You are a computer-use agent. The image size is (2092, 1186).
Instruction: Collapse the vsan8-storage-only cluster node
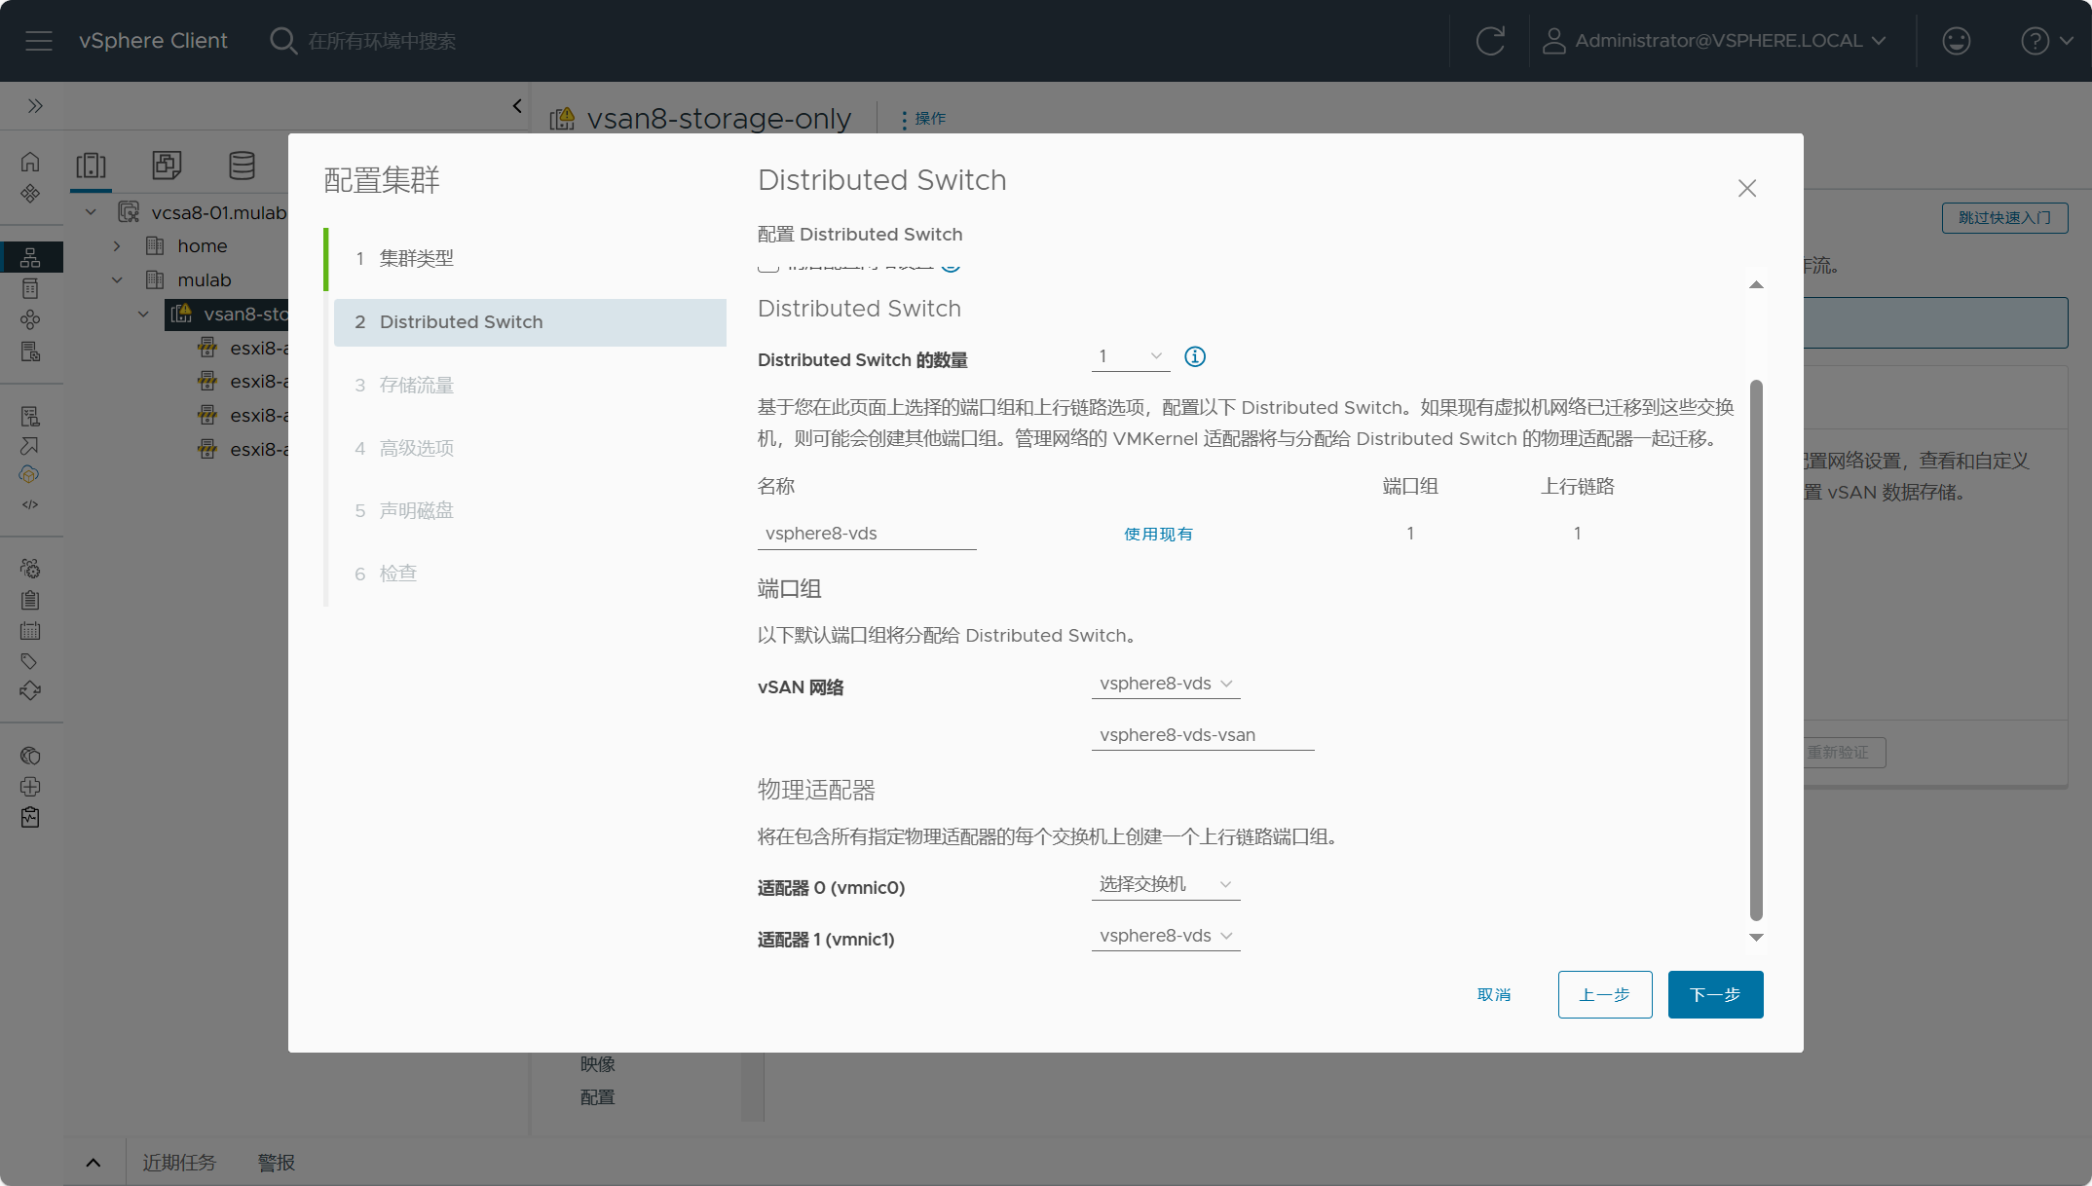point(143,314)
